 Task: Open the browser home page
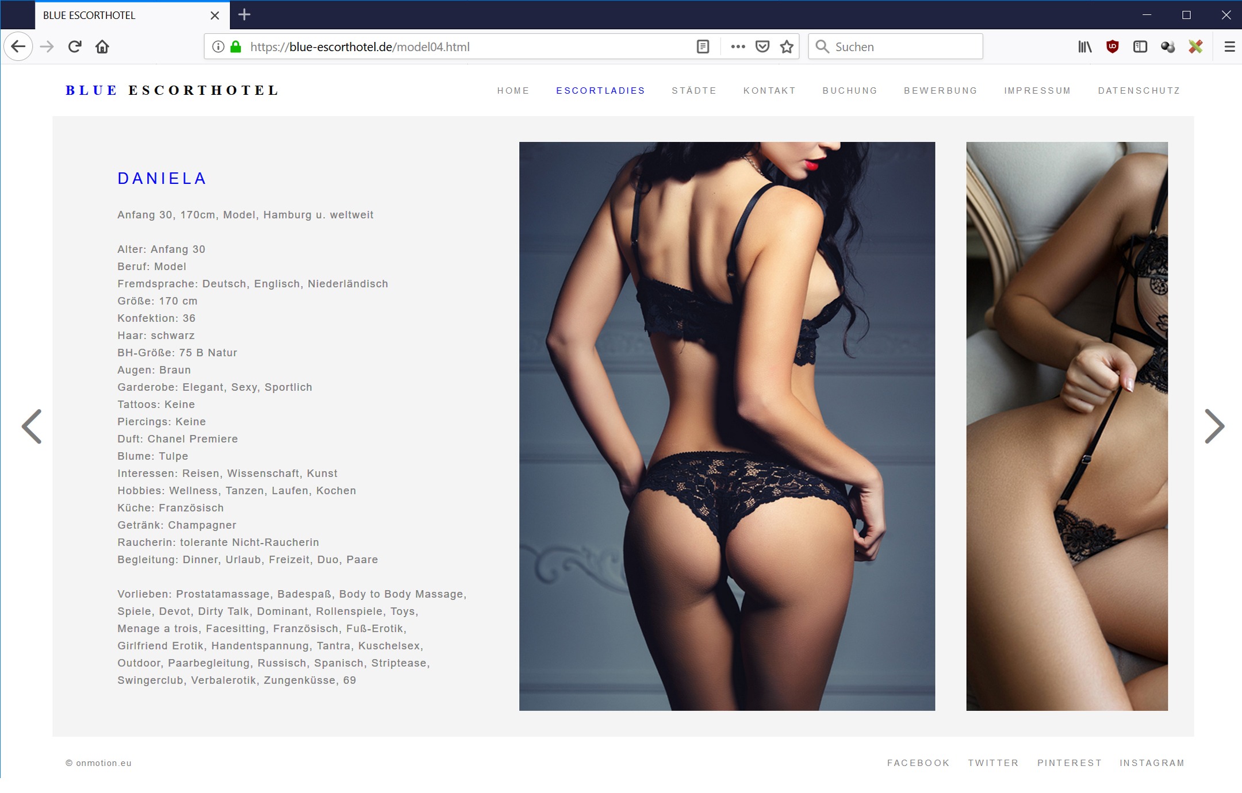(x=102, y=47)
